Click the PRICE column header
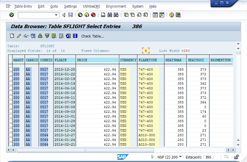The width and height of the screenshot is (247, 162). click(97, 60)
